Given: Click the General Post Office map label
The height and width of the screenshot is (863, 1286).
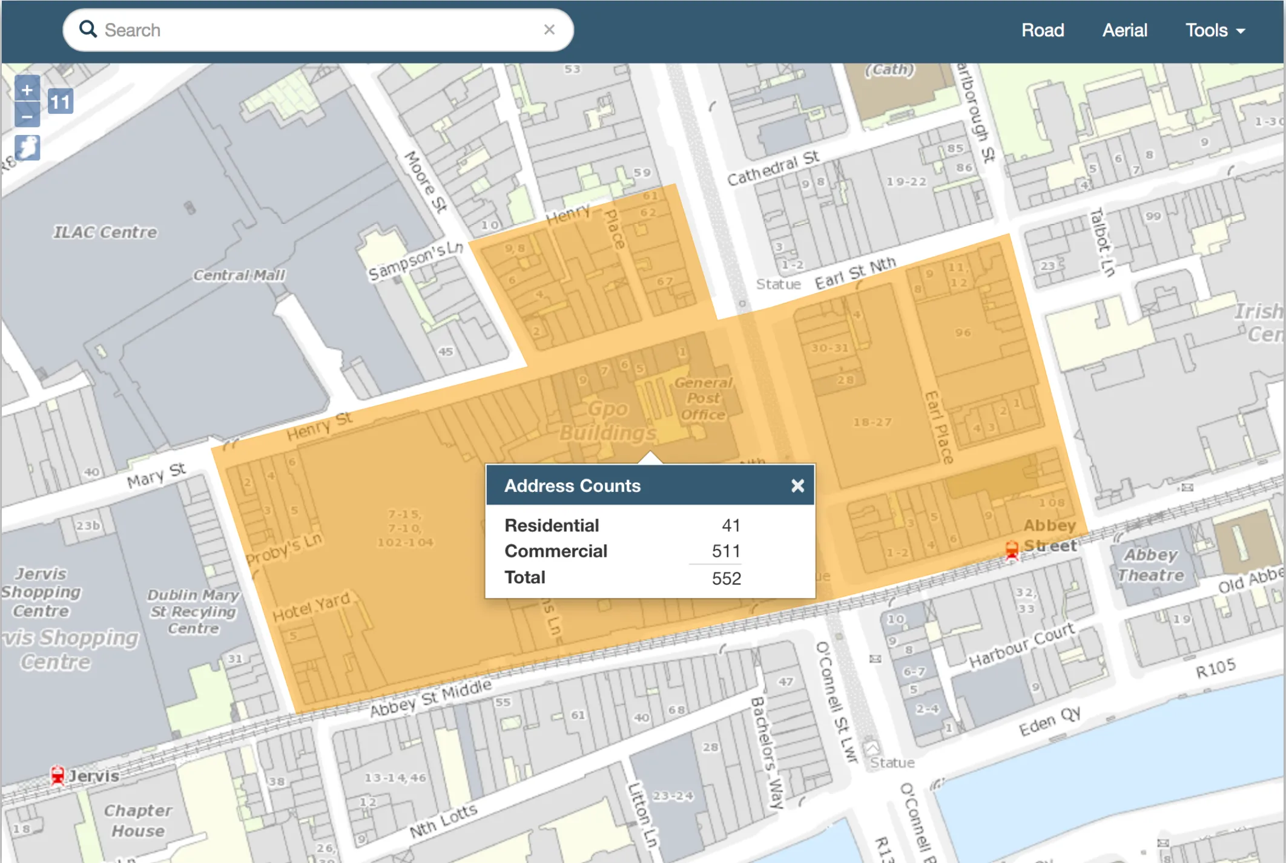Looking at the screenshot, I should pos(703,399).
